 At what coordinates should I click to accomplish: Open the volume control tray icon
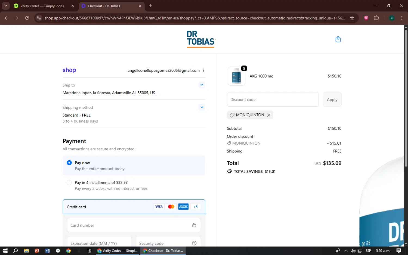[x=353, y=251]
